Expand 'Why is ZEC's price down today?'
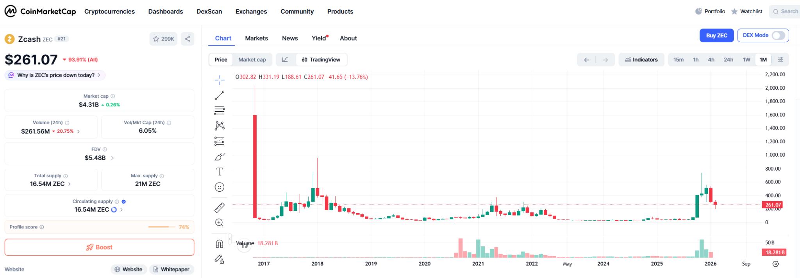 point(54,75)
